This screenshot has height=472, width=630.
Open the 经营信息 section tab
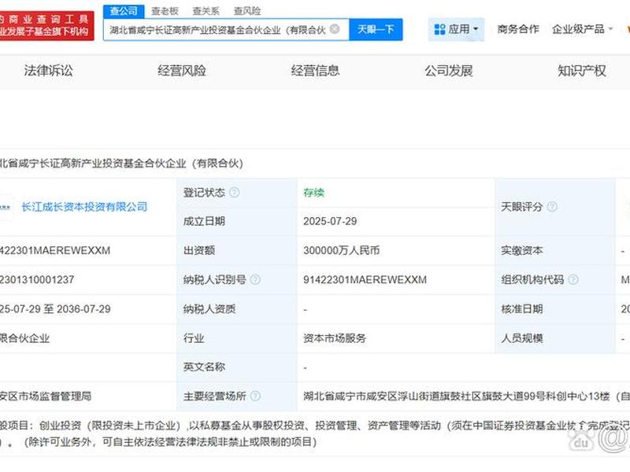point(316,71)
